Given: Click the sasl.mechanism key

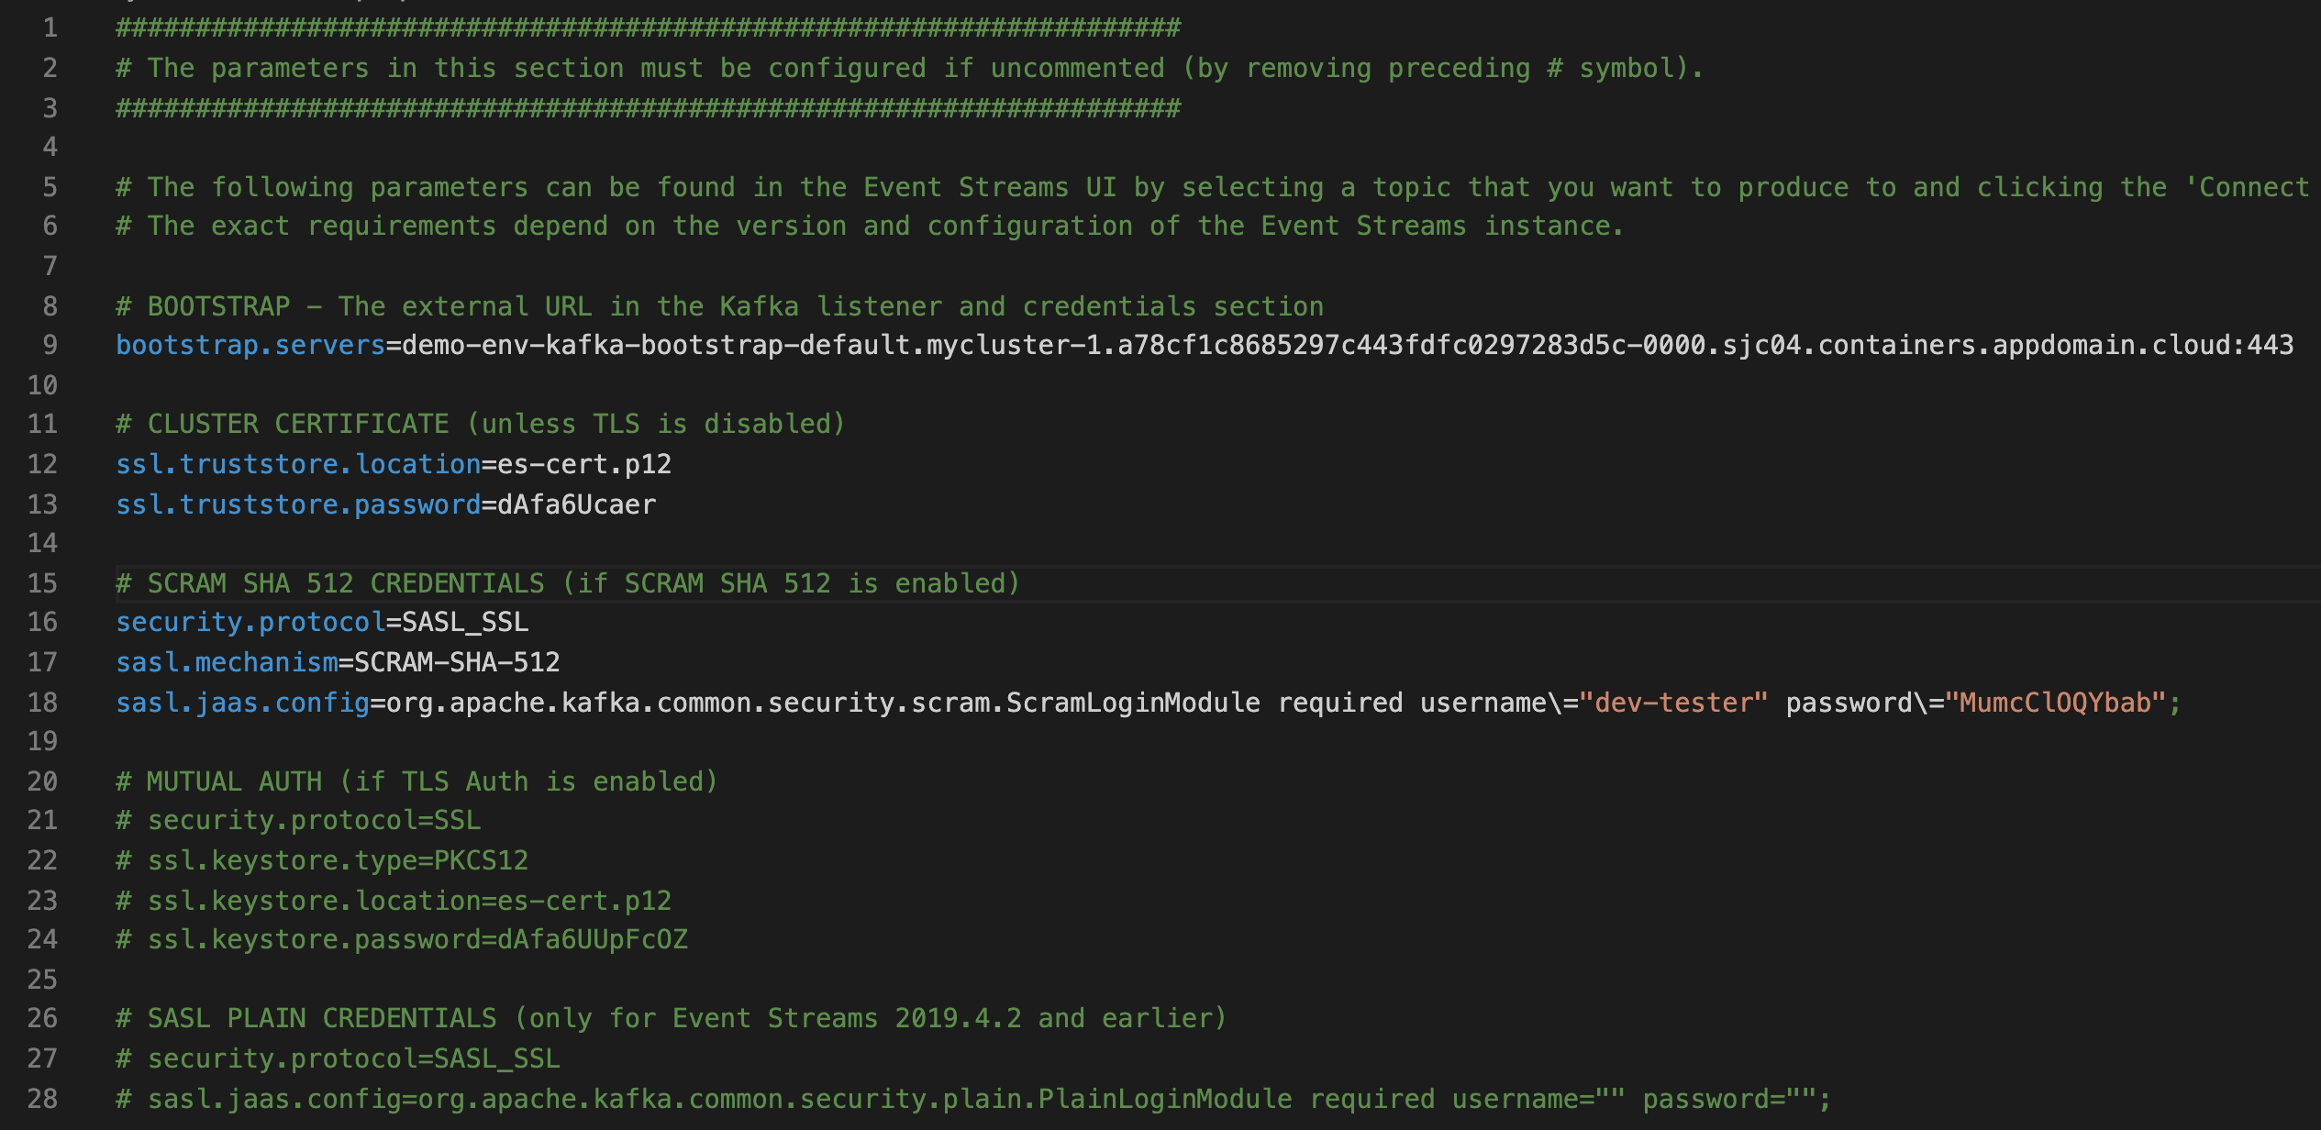Looking at the screenshot, I should [x=227, y=663].
